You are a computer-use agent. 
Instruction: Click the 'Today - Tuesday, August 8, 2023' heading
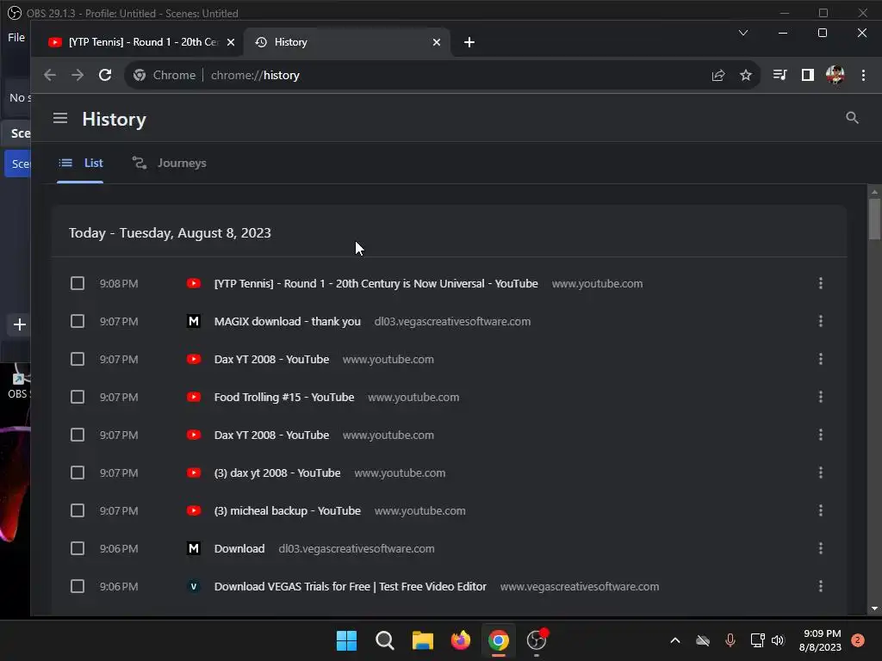point(170,232)
